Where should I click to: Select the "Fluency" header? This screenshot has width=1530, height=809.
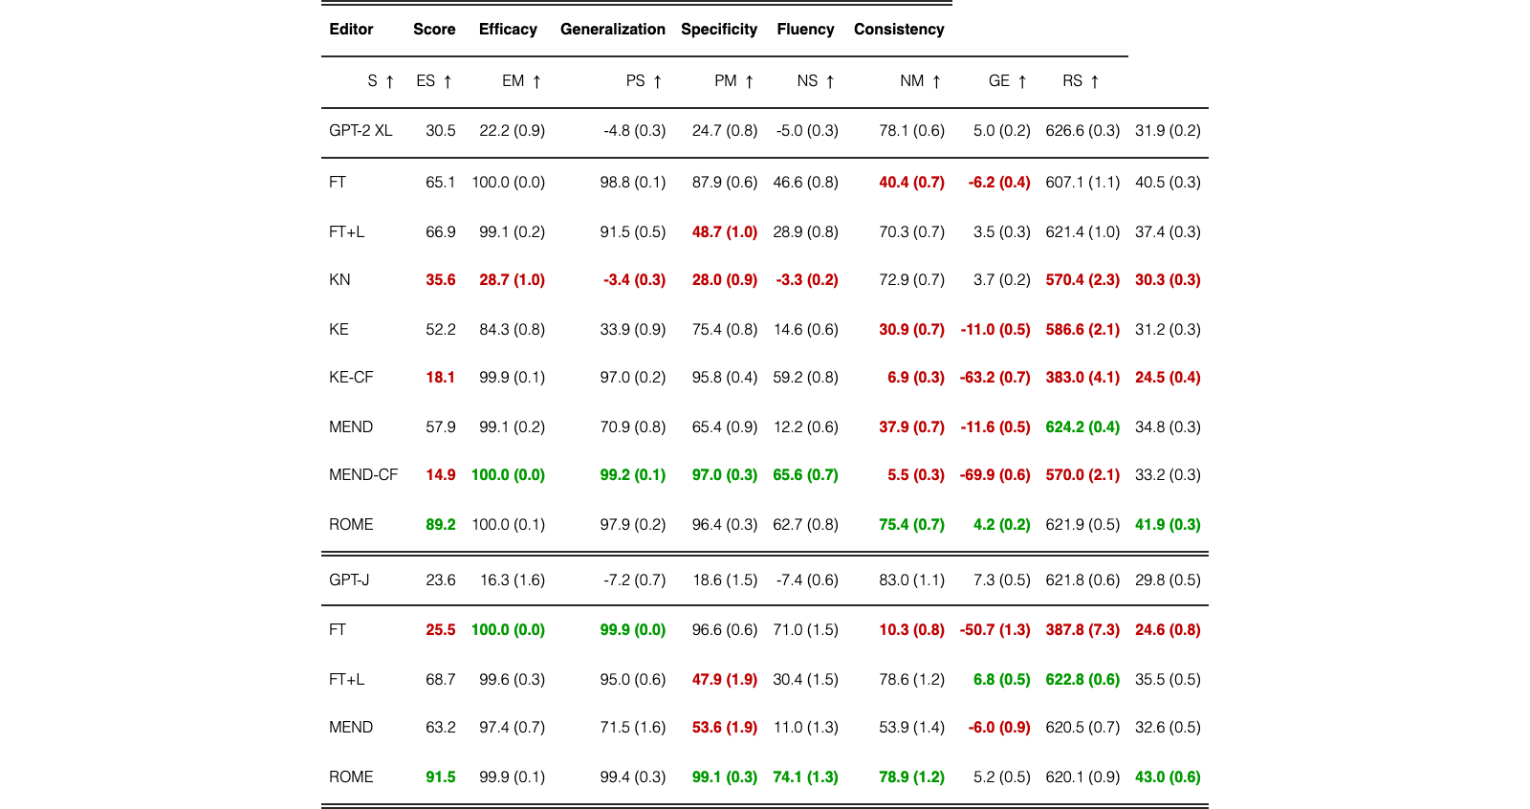tap(805, 30)
